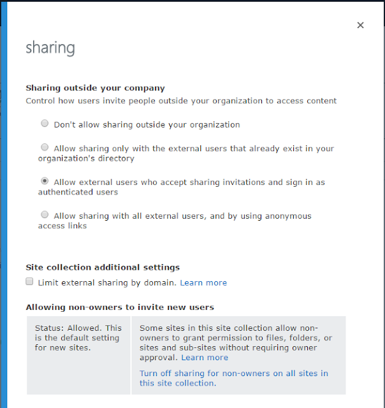Click the "Status: Allowed" info cell
The width and height of the screenshot is (385, 408).
(x=78, y=355)
